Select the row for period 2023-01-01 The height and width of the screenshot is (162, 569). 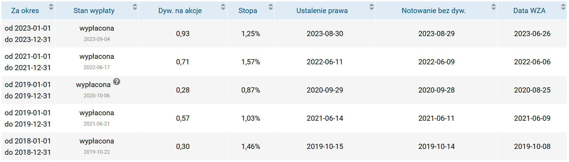click(284, 33)
